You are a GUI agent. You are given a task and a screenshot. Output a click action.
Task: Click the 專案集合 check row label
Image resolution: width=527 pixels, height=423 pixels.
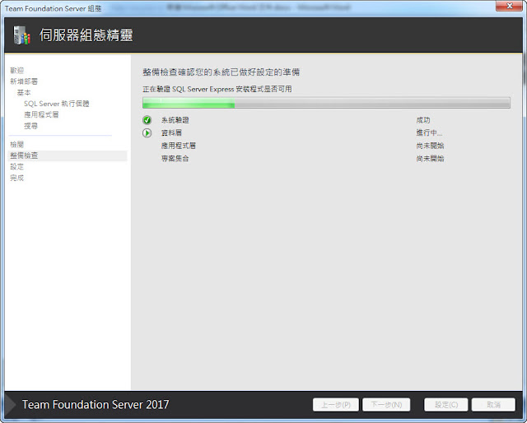pos(175,158)
